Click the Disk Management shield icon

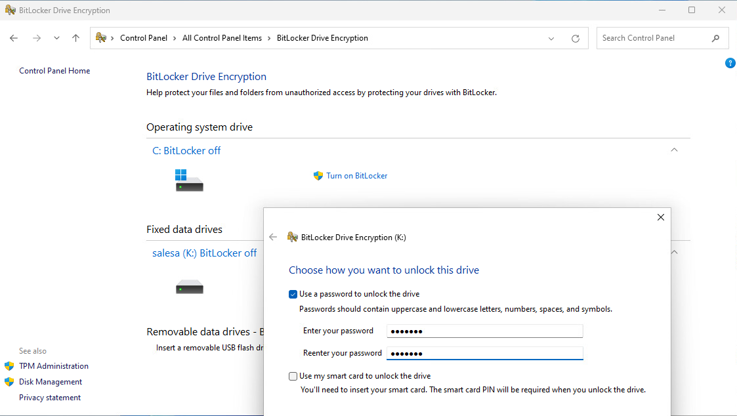(9, 381)
